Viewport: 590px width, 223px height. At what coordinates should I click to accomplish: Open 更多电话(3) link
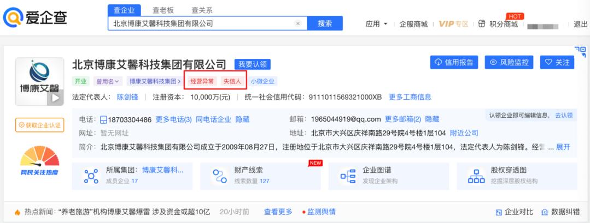click(x=174, y=120)
